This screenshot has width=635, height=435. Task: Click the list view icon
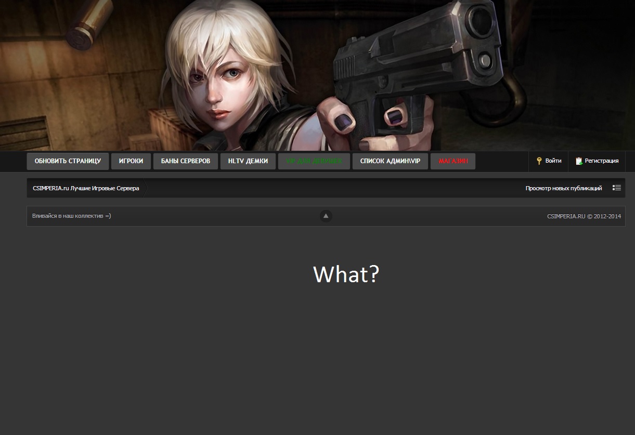click(617, 188)
